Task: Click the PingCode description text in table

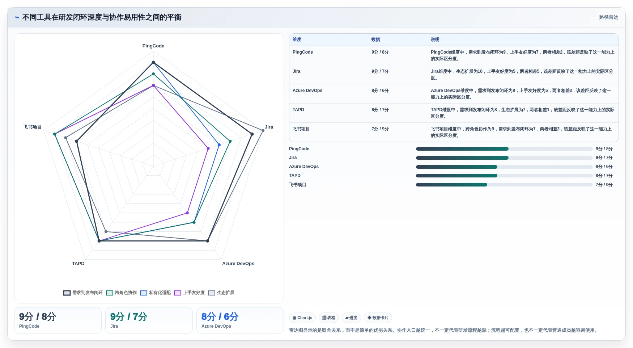Action: coord(523,55)
